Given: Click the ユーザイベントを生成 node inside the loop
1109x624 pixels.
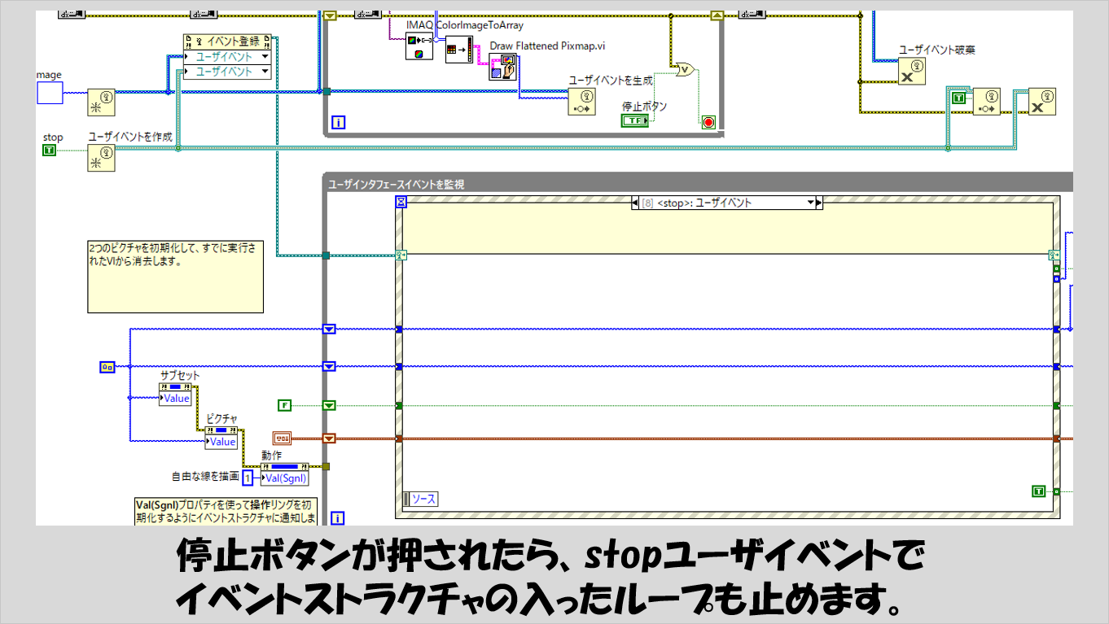Looking at the screenshot, I should (x=581, y=102).
